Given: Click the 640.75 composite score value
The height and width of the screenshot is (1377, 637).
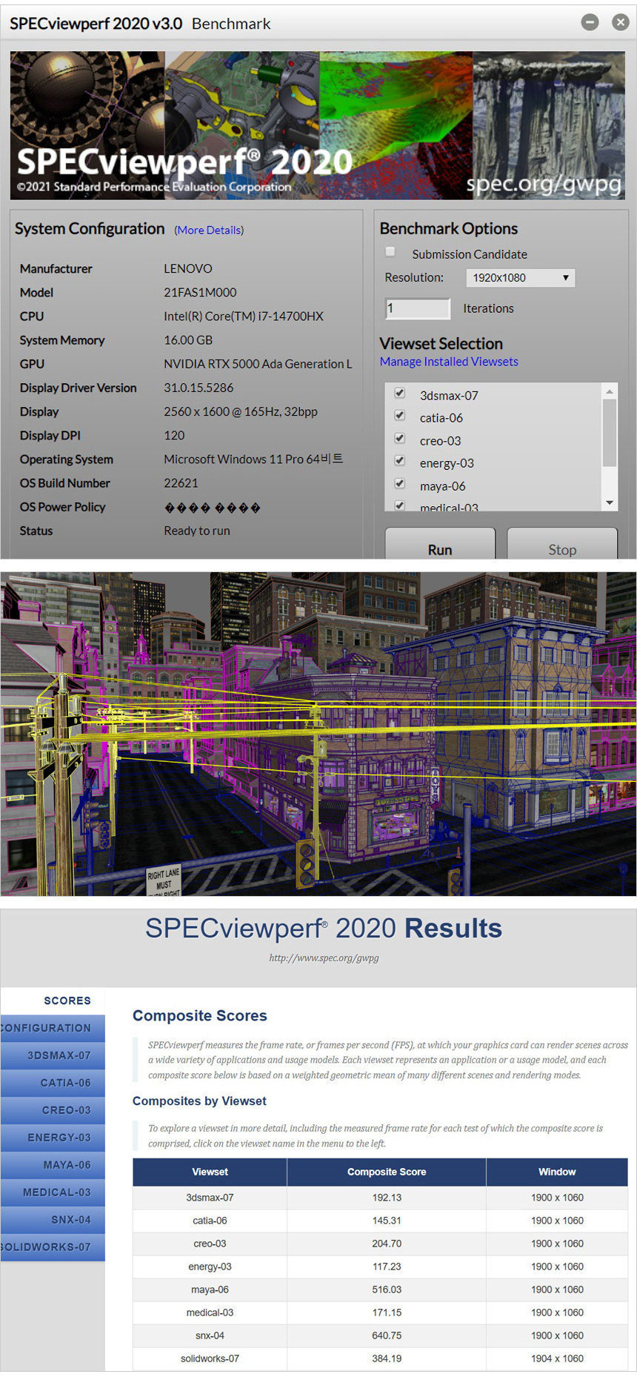Looking at the screenshot, I should coord(387,1335).
